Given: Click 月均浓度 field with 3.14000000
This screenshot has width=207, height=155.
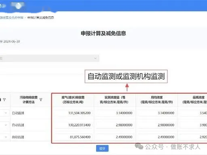Looking at the screenshot, I should tap(157, 113).
